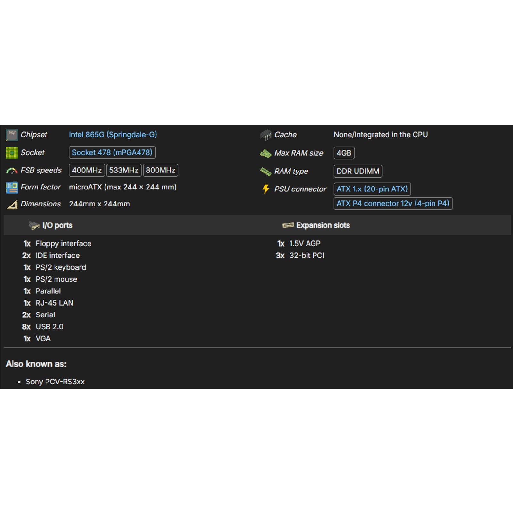513x513 pixels.
Task: Click the Dimensions ruler icon
Action: 12,205
